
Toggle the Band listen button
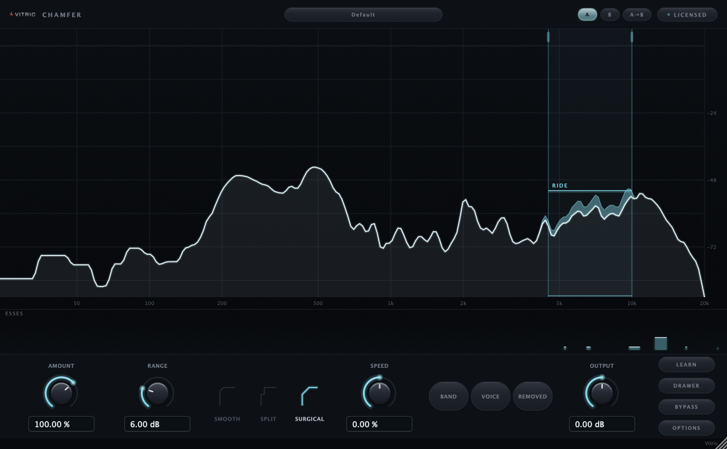(448, 396)
